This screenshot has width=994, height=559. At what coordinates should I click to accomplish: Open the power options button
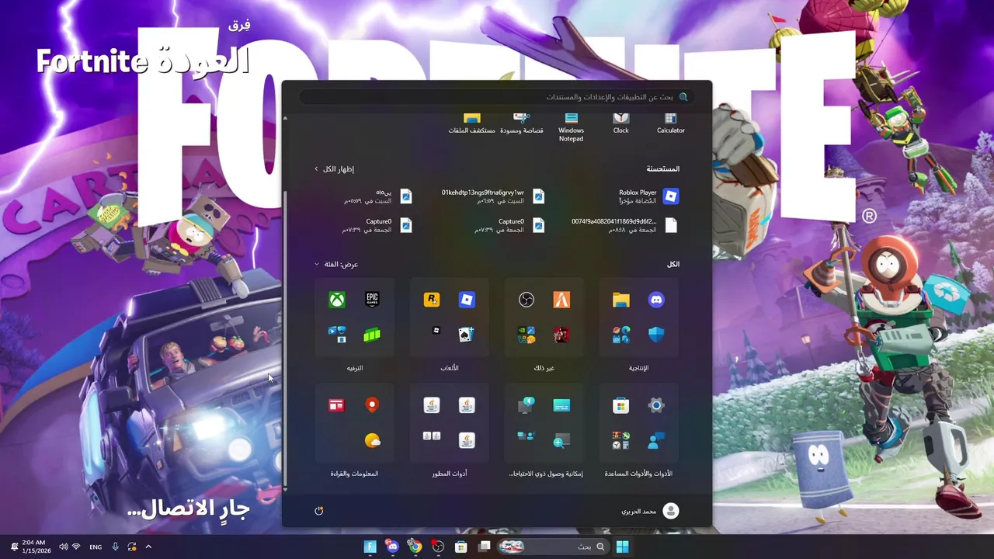click(318, 511)
